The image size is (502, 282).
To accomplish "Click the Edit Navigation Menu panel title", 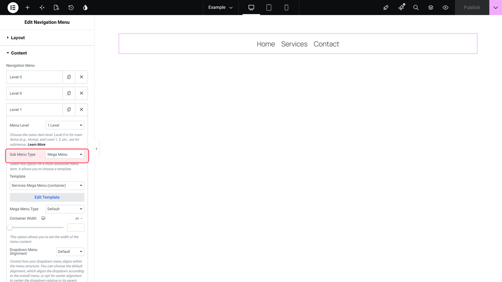I will [x=47, y=22].
